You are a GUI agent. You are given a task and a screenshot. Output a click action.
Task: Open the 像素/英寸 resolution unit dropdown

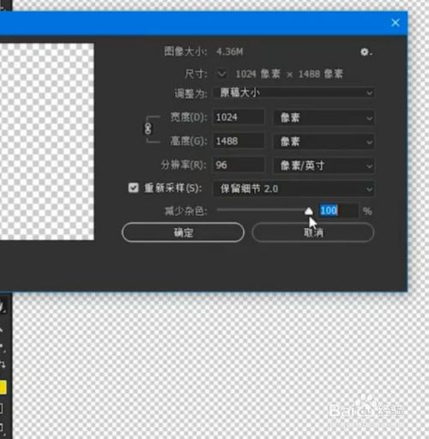pyautogui.click(x=324, y=165)
